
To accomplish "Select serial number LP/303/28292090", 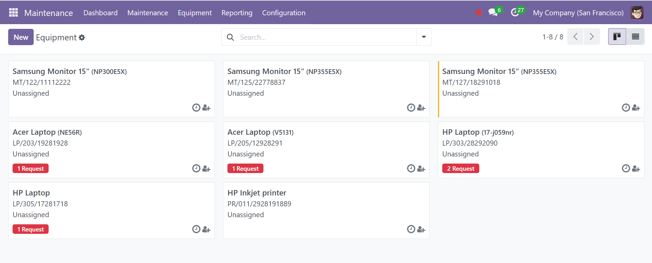I will [470, 143].
